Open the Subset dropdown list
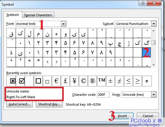The image size is (165, 127). point(154,24)
